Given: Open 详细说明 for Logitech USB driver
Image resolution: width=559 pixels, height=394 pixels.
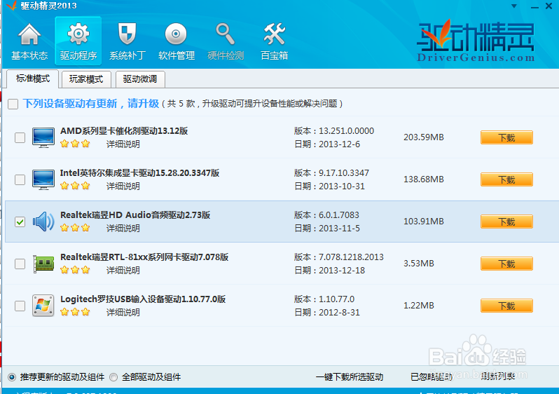Looking at the screenshot, I should 123,313.
